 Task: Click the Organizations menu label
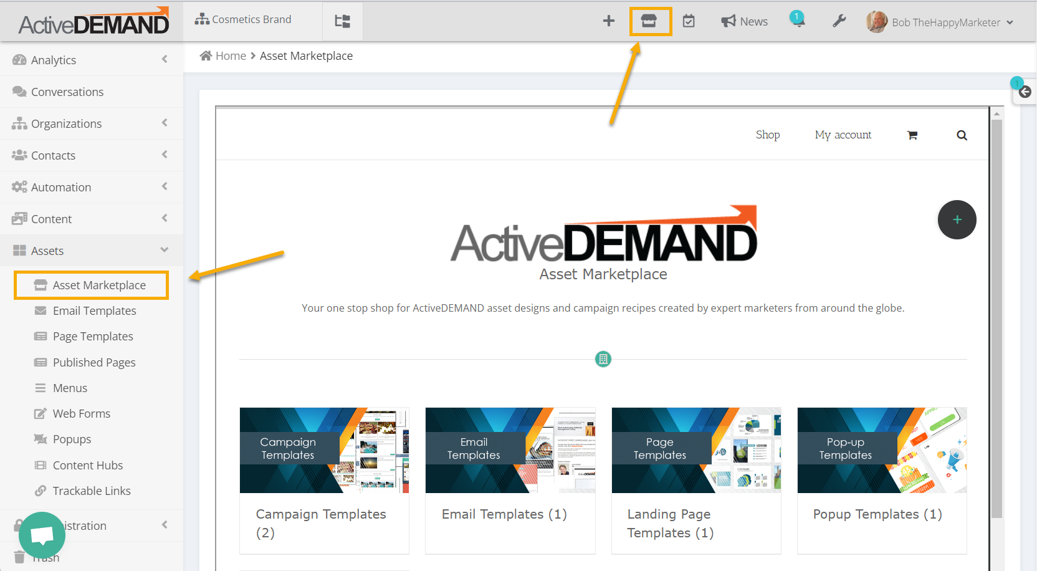point(66,123)
